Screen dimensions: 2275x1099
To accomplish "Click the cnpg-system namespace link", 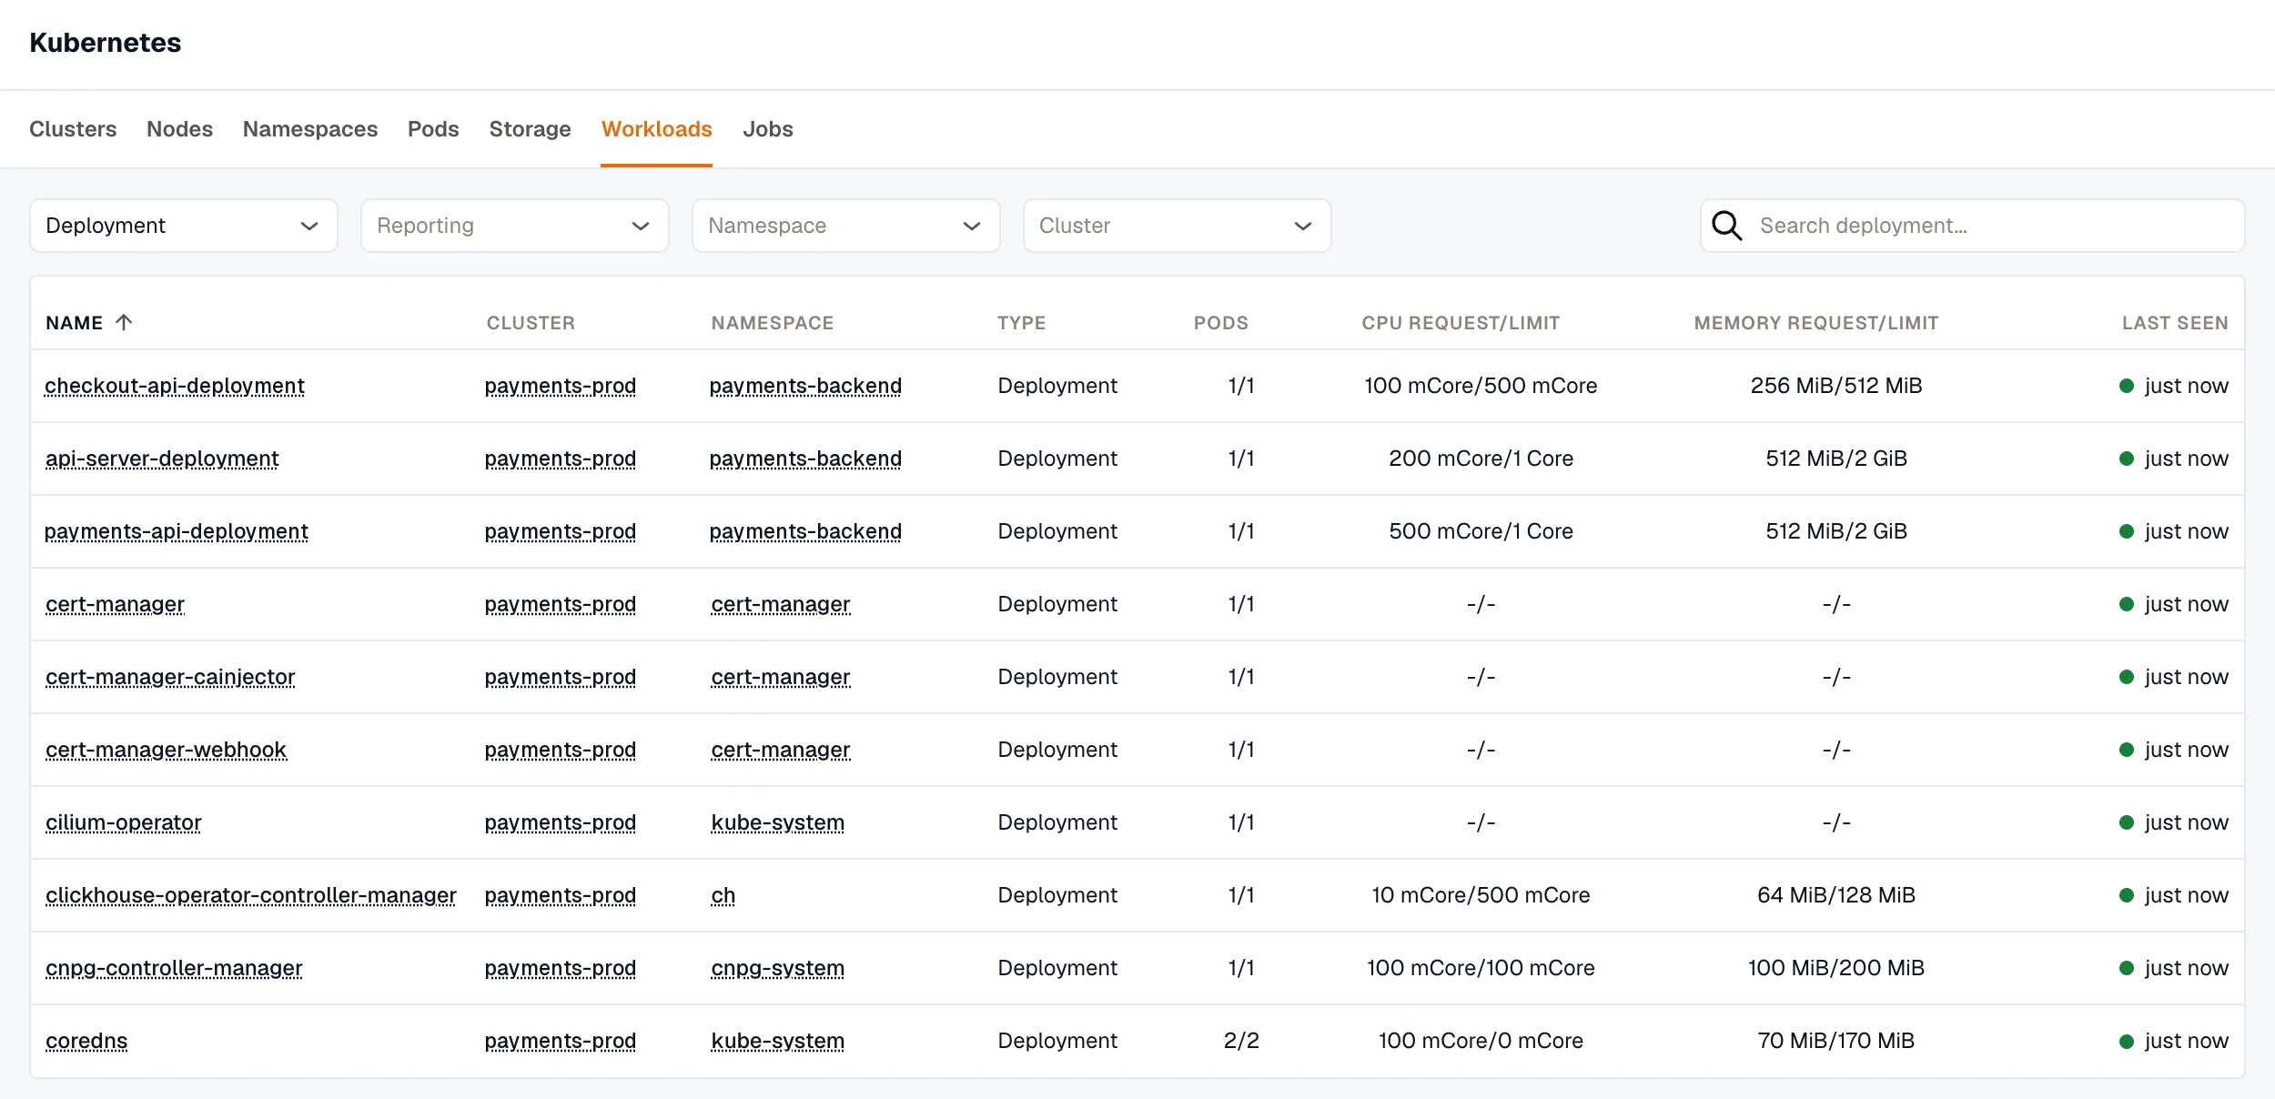I will point(778,968).
